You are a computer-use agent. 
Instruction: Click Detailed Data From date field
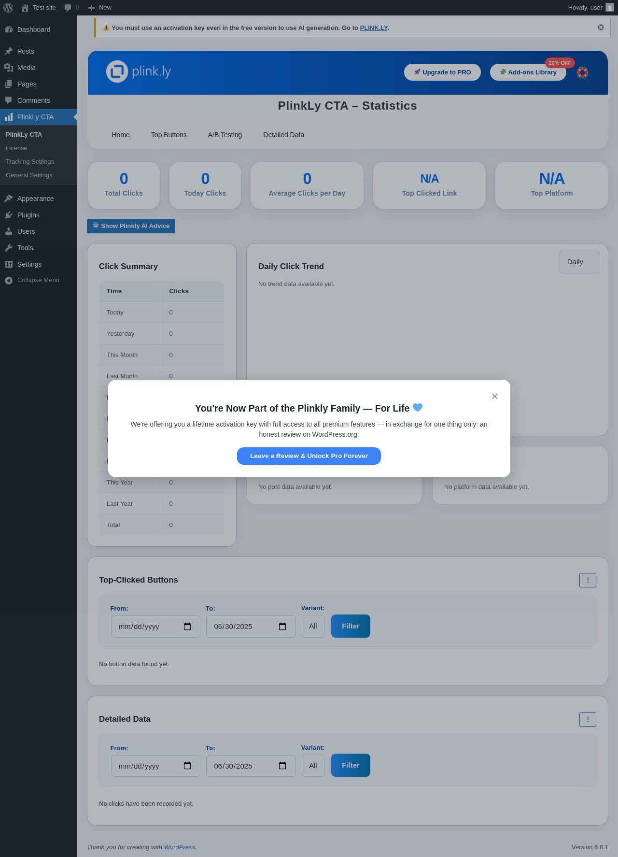coord(155,766)
